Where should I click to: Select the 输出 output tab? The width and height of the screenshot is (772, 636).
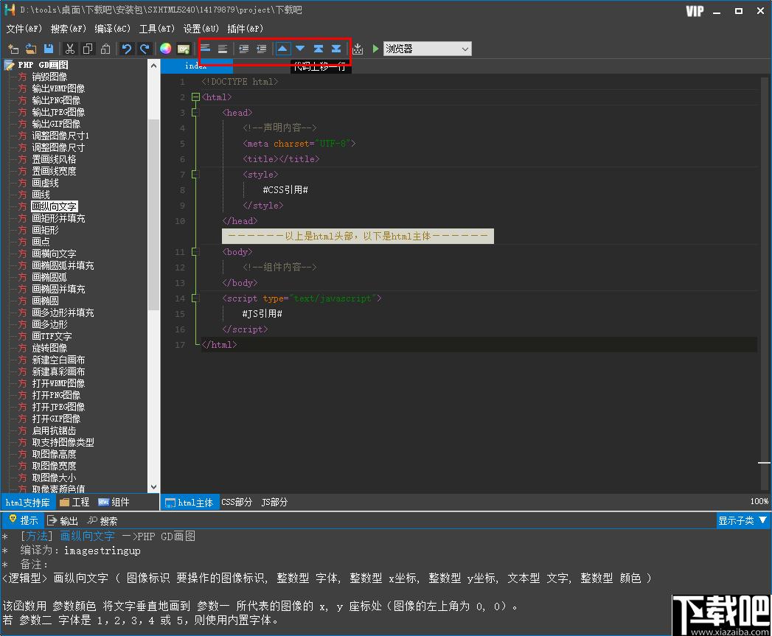(x=63, y=521)
